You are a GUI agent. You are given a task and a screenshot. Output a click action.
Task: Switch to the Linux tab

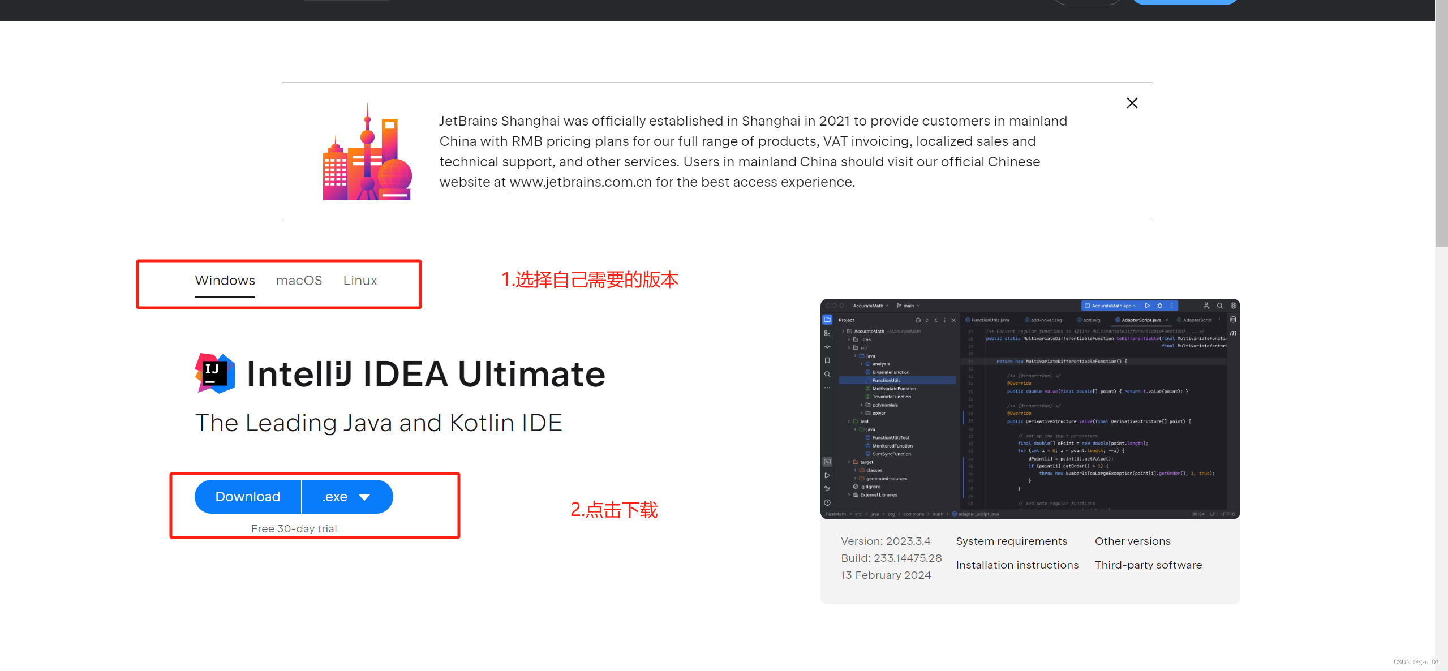(360, 281)
